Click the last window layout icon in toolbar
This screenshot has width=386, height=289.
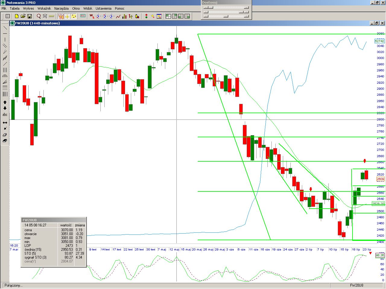coord(187,16)
